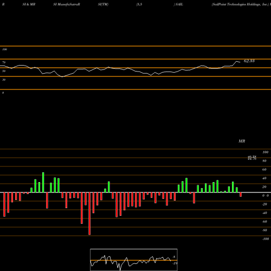Click the 62.33 RSI value label
Image resolution: width=271 pixels, height=271 pixels.
[249, 61]
